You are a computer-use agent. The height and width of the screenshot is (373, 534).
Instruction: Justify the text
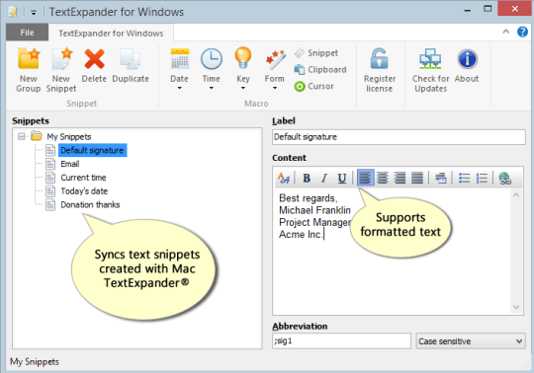coord(417,178)
